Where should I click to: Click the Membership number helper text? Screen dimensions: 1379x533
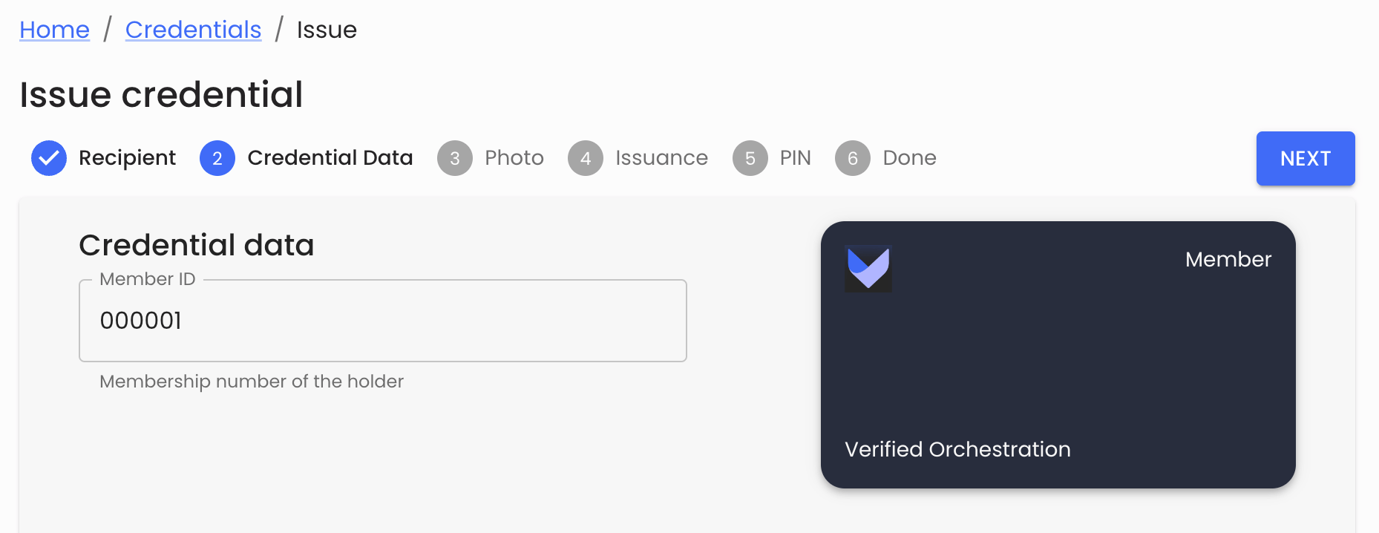click(x=251, y=382)
